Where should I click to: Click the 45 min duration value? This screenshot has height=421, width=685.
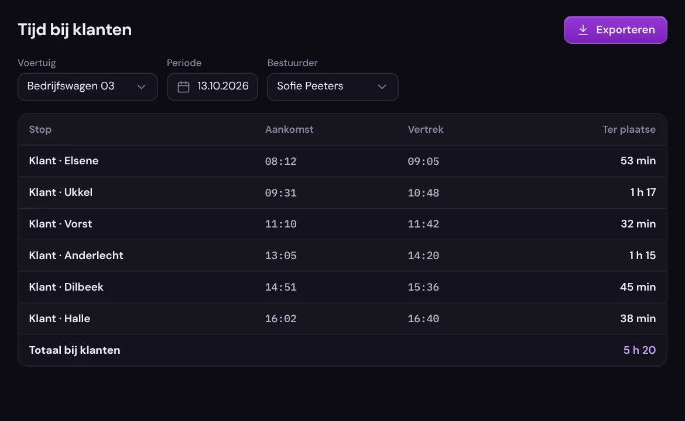pos(638,287)
